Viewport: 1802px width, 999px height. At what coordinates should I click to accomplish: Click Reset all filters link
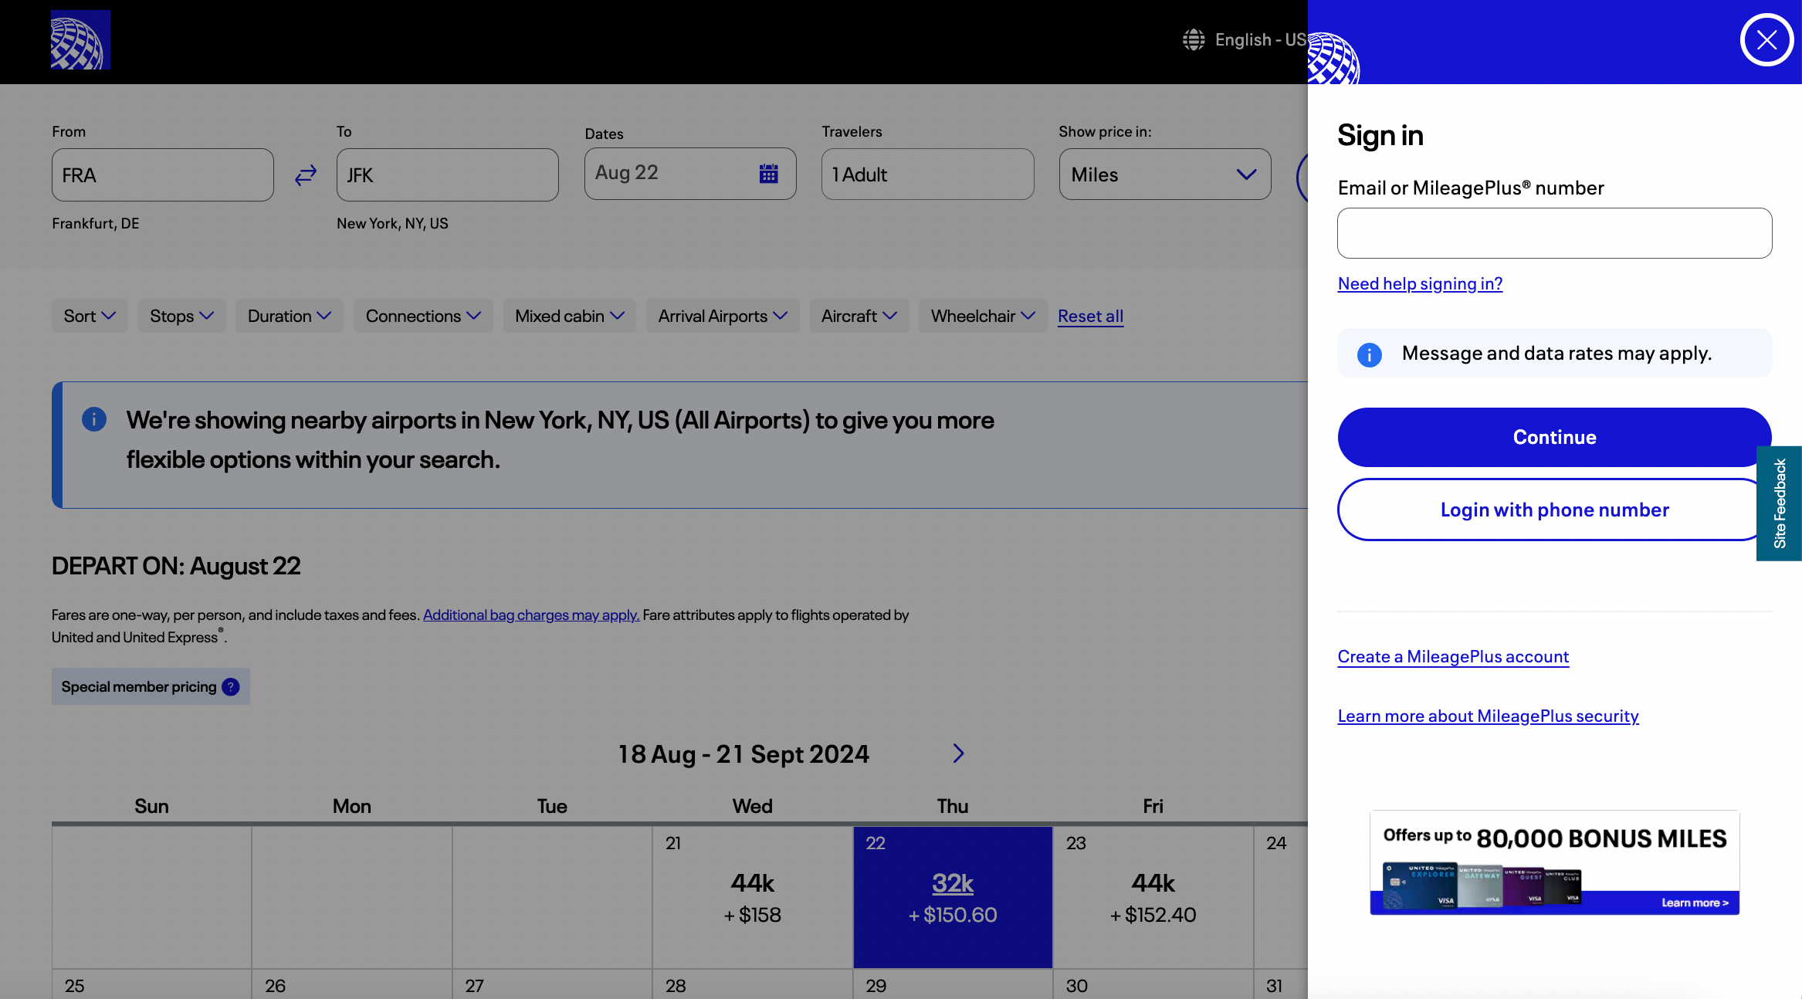click(x=1090, y=317)
